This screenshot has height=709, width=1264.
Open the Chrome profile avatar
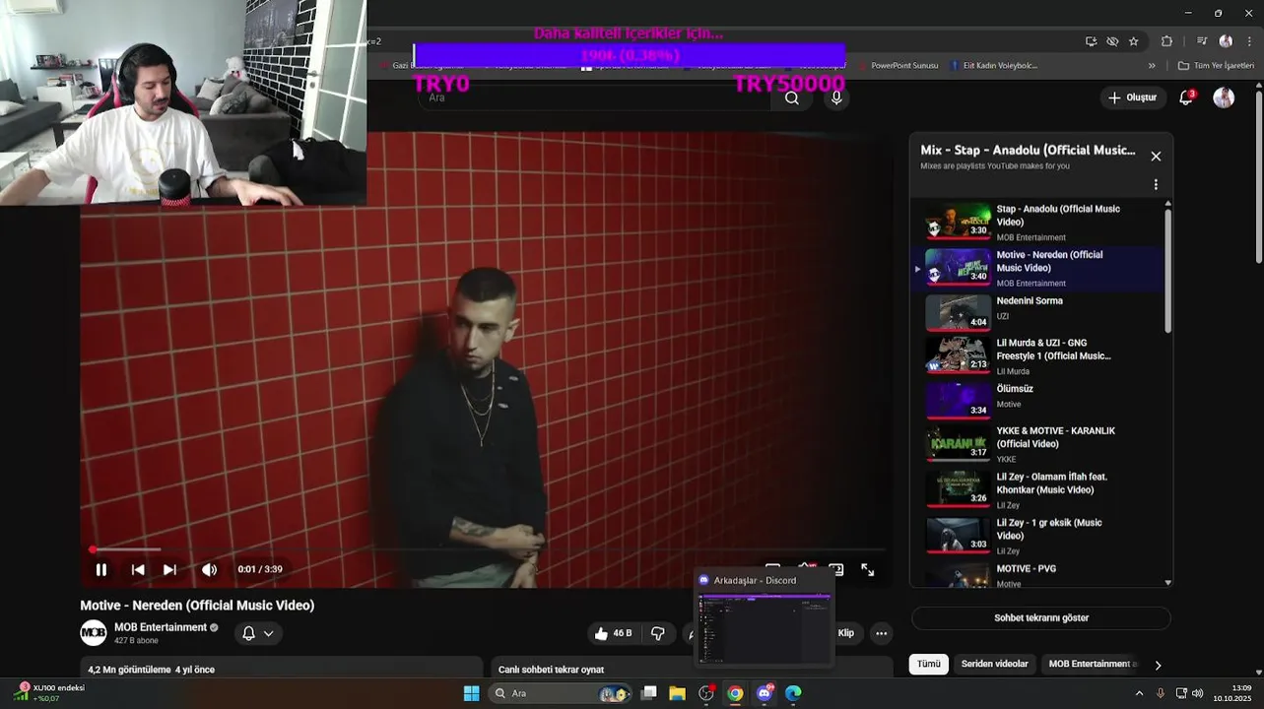point(1226,41)
